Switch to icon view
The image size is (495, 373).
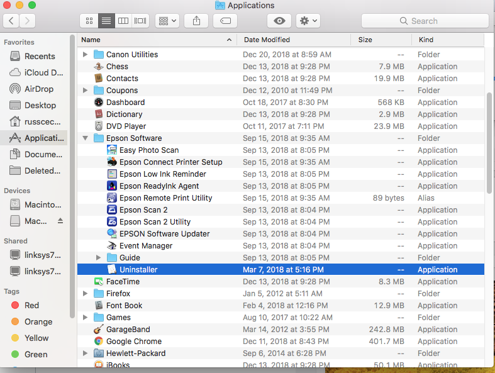point(89,21)
